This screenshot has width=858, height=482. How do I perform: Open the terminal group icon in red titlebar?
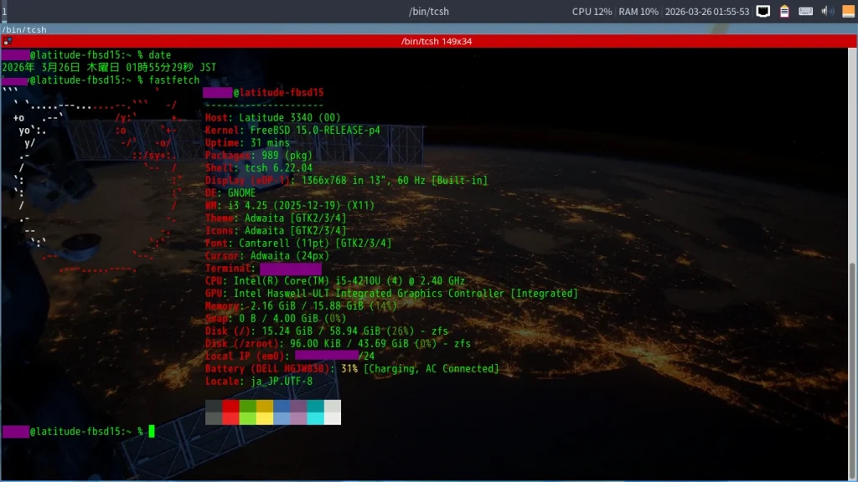click(7, 41)
